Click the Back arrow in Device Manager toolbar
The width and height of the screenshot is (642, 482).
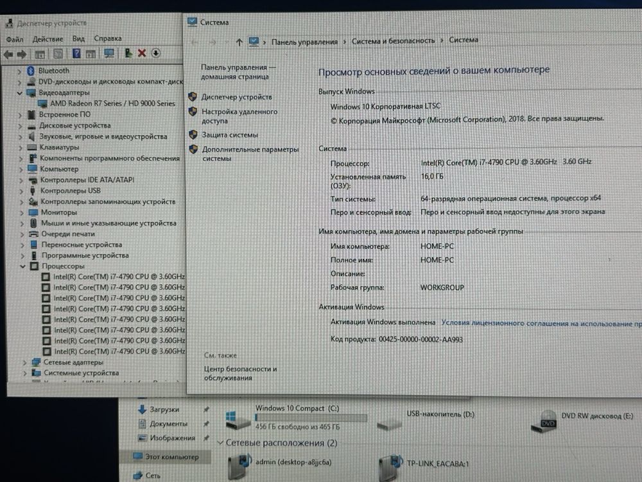(x=8, y=55)
